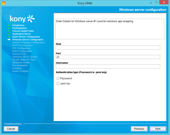Click the green checkmark beside Introduction
Image resolution: width=170 pixels, height=135 pixels.
[9, 25]
